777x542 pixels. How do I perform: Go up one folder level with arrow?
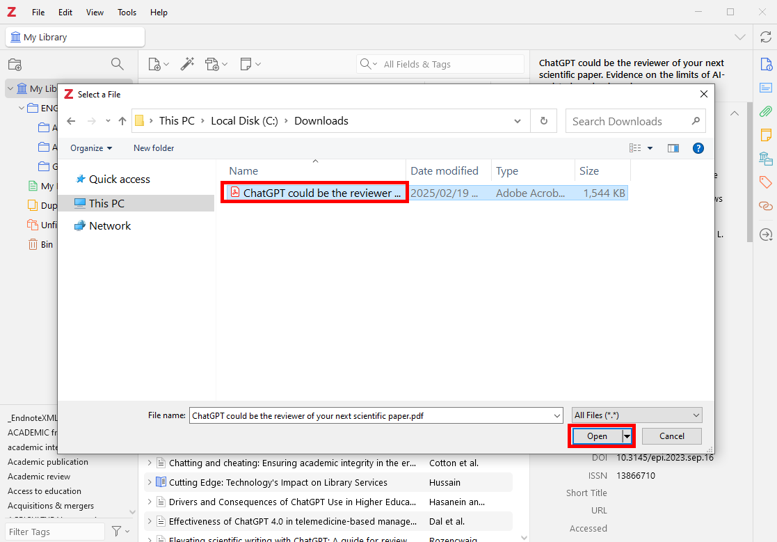tap(122, 121)
